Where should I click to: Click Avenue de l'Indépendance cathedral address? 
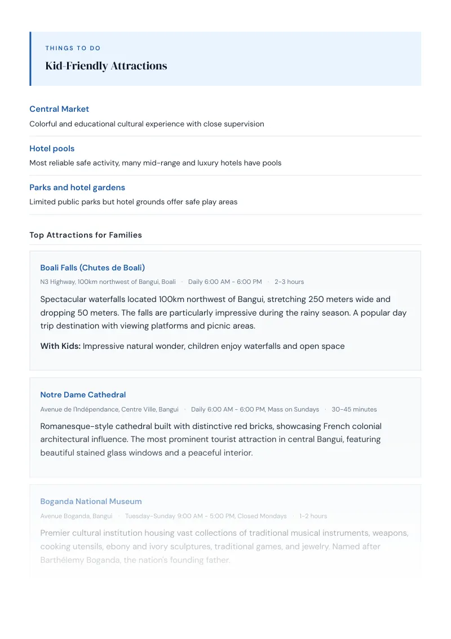(109, 409)
